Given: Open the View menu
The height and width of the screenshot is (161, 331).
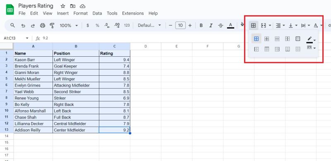Looking at the screenshot, I should [x=48, y=13].
